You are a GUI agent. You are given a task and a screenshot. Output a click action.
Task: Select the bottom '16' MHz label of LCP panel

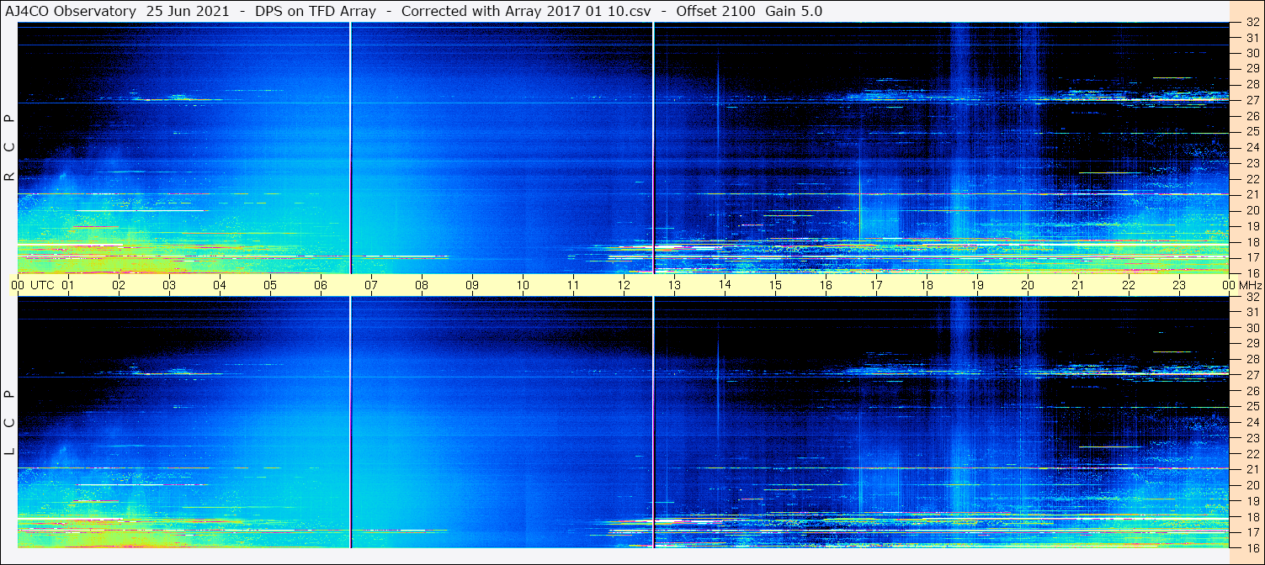point(1252,547)
